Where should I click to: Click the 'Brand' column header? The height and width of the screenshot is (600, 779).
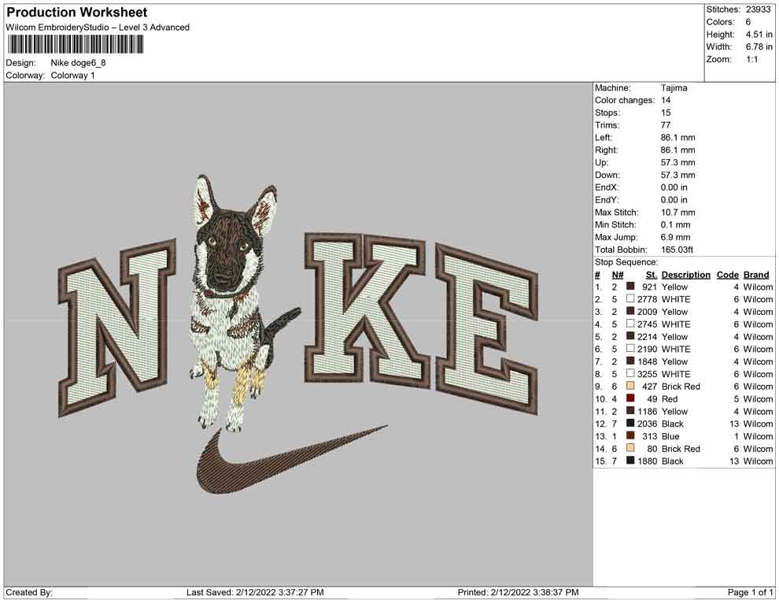pyautogui.click(x=756, y=274)
